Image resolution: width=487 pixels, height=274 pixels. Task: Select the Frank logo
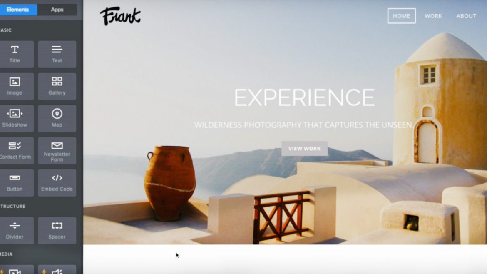coord(120,16)
